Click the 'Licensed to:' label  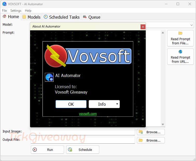[x=66, y=87]
